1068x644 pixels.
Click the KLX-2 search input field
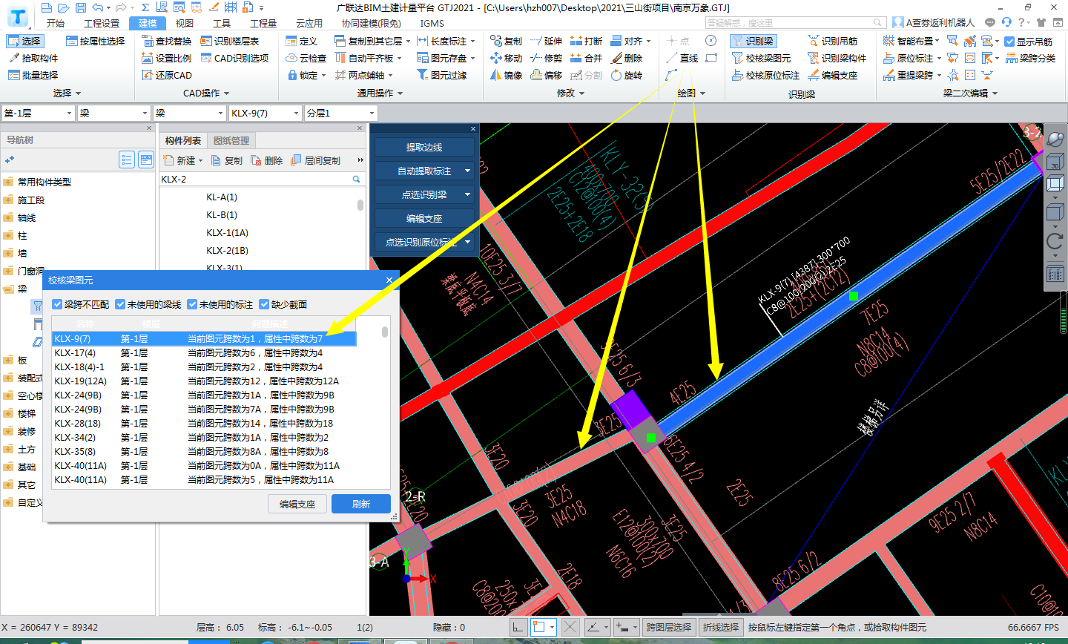254,180
